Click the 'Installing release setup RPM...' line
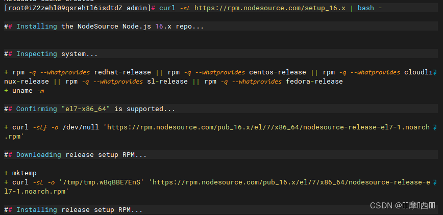The height and width of the screenshot is (215, 443). click(x=73, y=209)
